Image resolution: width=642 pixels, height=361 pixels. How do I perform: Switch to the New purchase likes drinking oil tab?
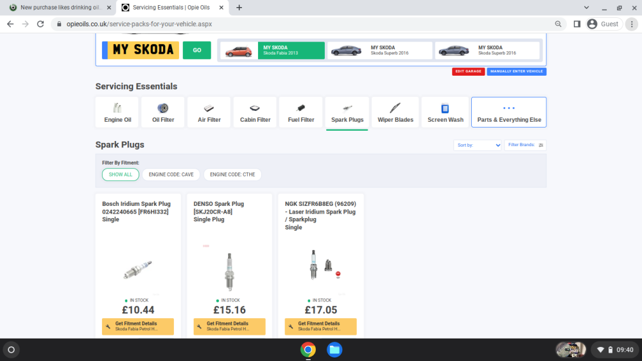coord(60,7)
